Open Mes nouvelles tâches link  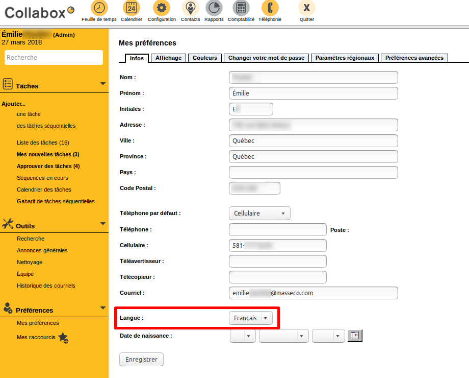tap(48, 154)
